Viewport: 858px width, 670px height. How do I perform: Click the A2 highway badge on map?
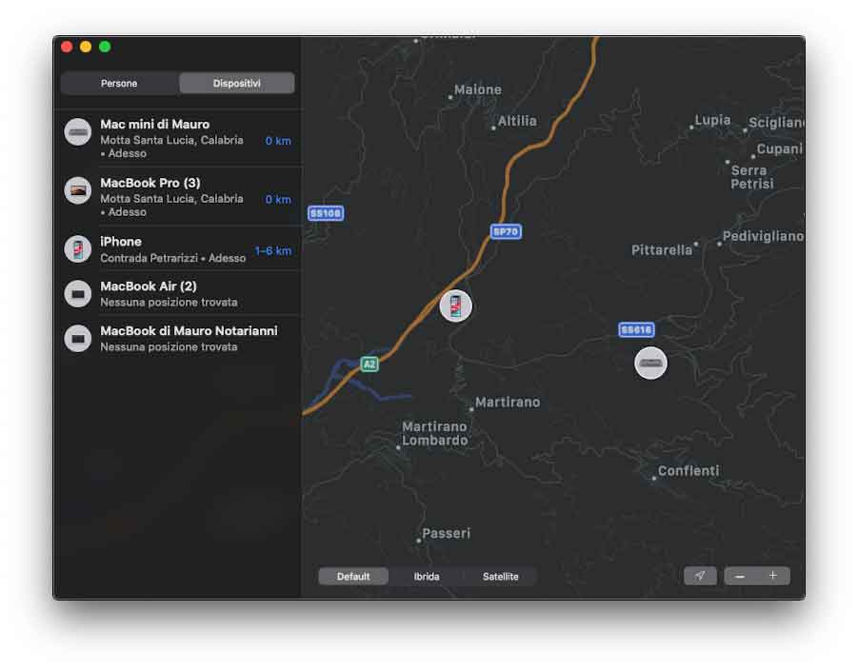click(369, 365)
